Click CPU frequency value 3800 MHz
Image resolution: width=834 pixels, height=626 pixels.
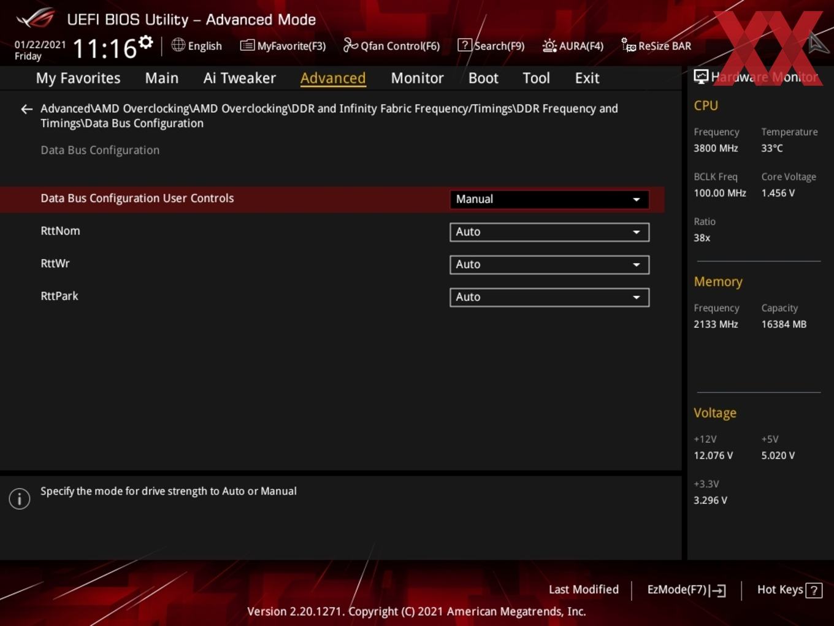click(x=716, y=149)
